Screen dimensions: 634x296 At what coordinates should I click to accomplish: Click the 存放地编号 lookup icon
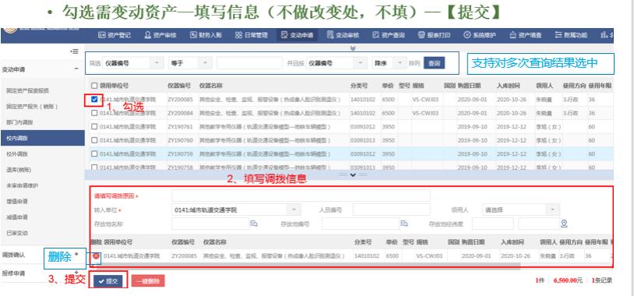[x=404, y=224]
